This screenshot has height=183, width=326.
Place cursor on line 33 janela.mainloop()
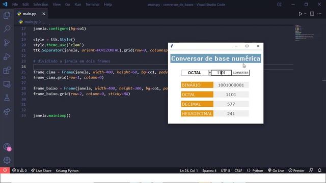52,115
